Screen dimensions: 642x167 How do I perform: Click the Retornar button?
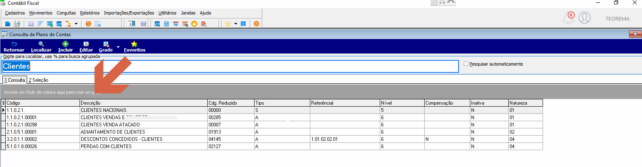click(14, 47)
